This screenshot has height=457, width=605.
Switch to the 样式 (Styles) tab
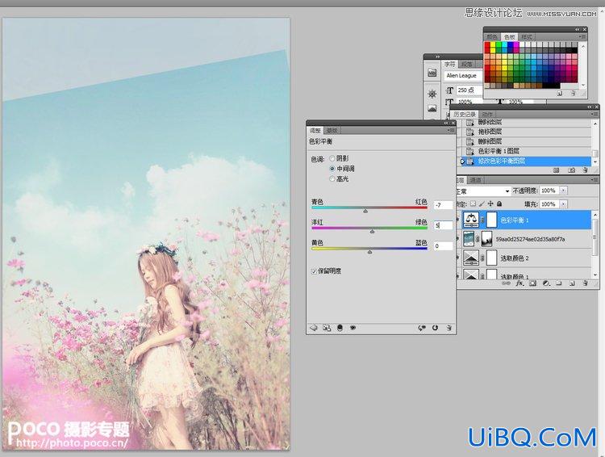pos(527,36)
